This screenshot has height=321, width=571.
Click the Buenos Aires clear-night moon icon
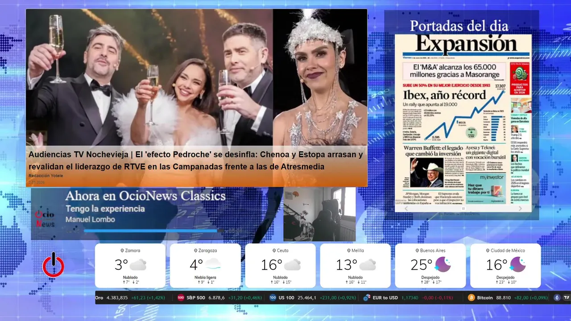tap(443, 264)
